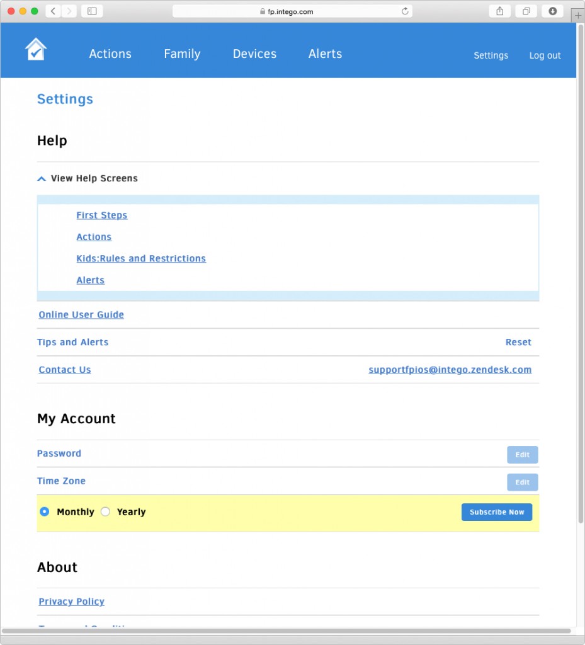This screenshot has height=645, width=585.
Task: Go back with Safari's back arrow
Action: coord(53,11)
